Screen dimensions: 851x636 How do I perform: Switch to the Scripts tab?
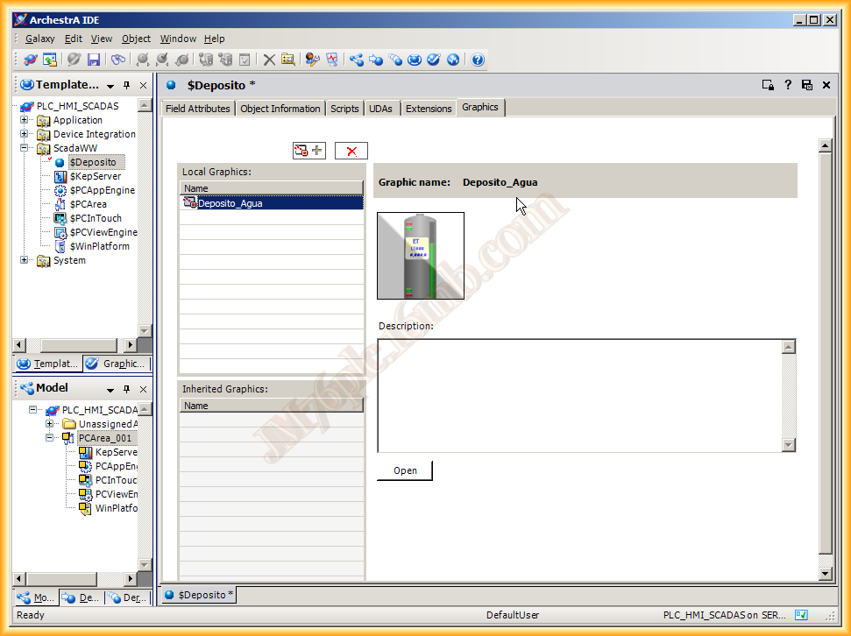(344, 109)
